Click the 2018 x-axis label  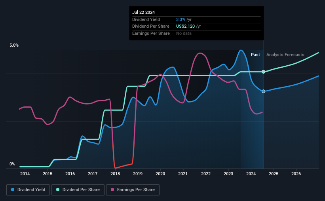(115, 174)
